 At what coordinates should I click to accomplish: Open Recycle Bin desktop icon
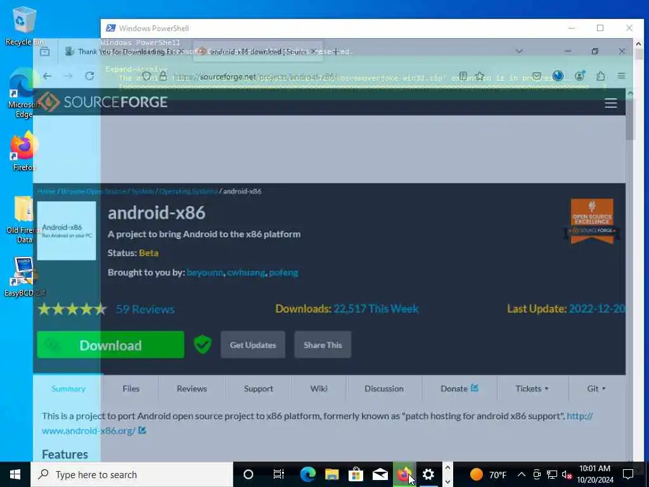click(x=23, y=26)
